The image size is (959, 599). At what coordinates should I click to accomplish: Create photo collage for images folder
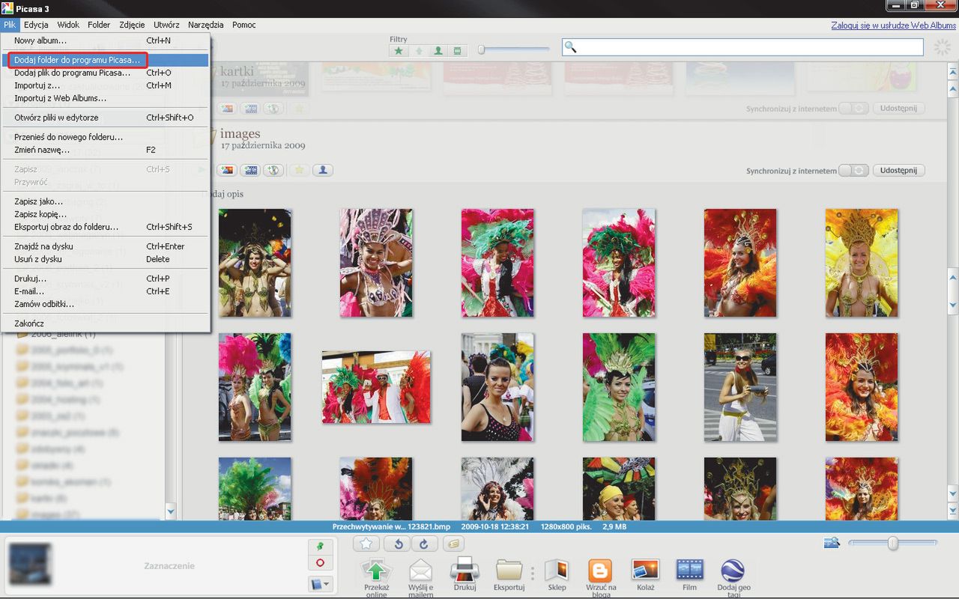click(227, 171)
